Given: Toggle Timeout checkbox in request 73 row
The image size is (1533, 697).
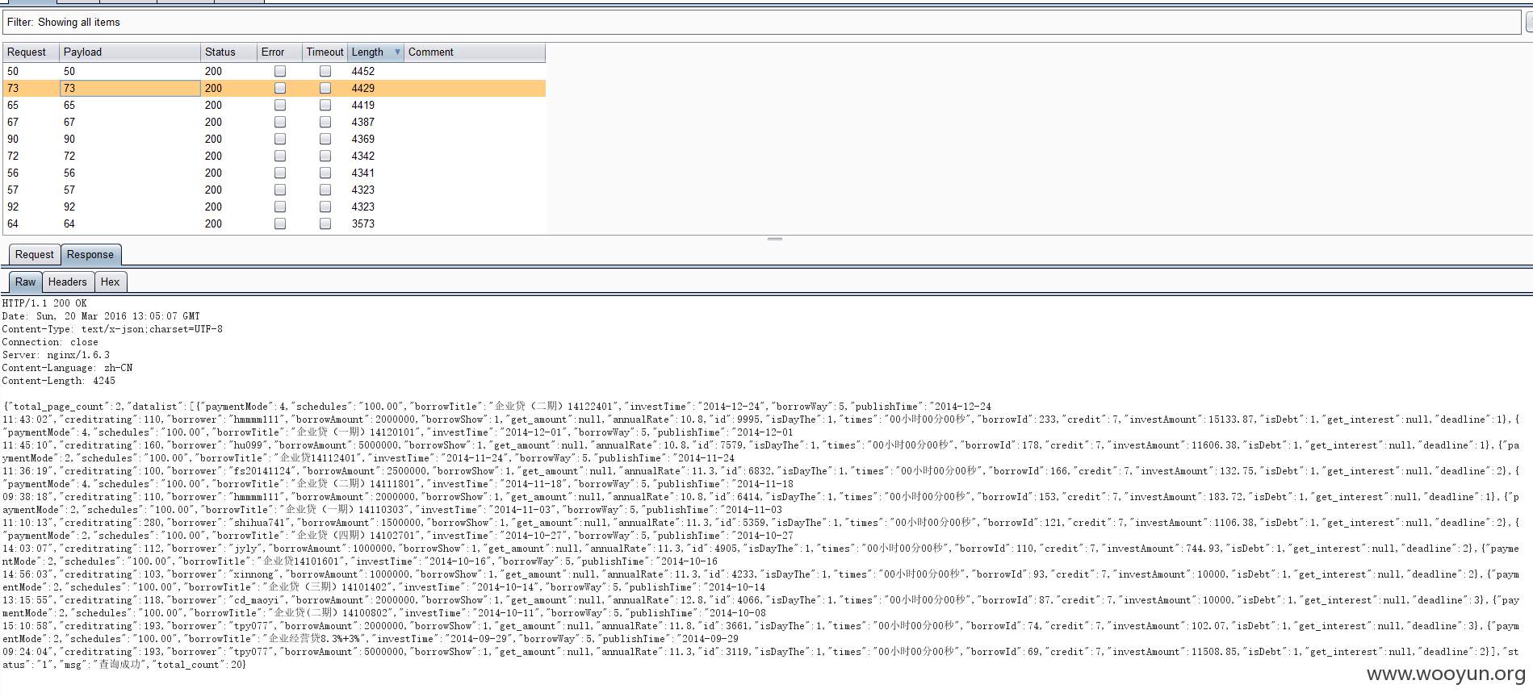Looking at the screenshot, I should point(325,88).
